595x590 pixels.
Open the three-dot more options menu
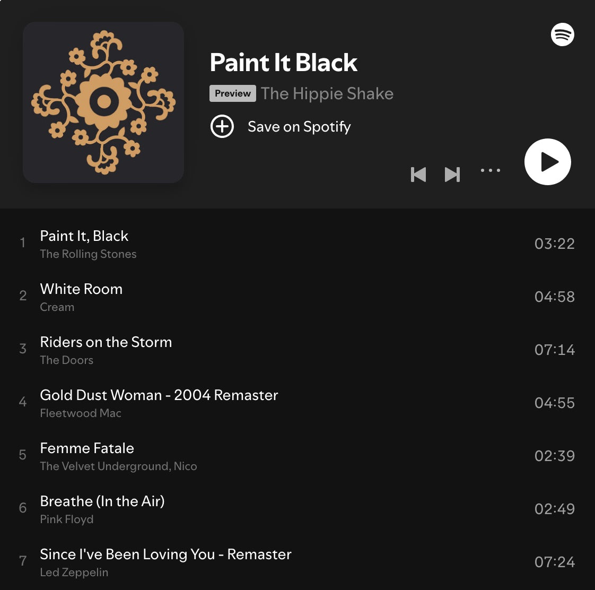491,170
